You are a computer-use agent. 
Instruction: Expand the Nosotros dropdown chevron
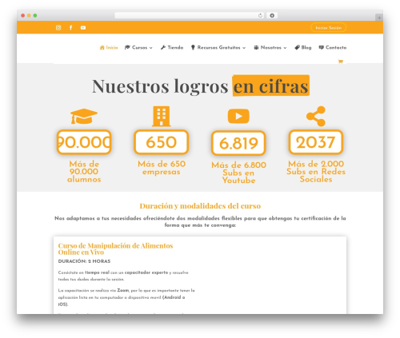click(x=285, y=48)
